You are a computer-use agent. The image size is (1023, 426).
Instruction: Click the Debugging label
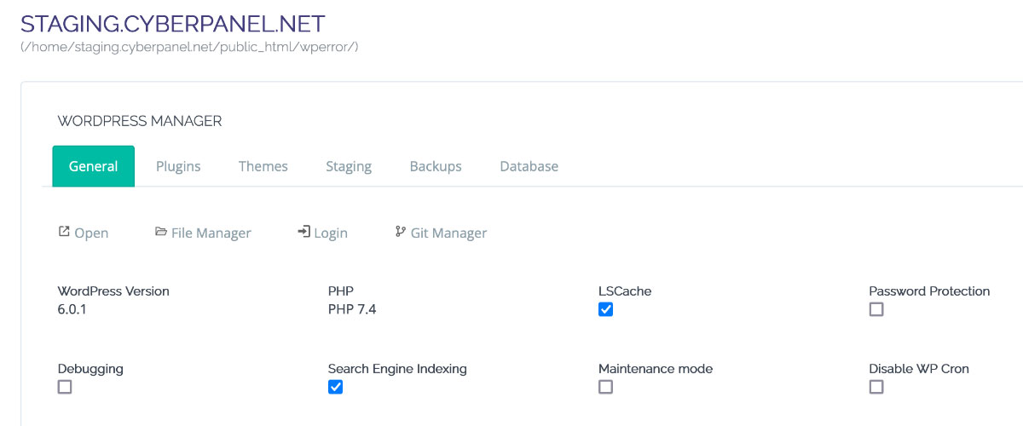coord(90,369)
